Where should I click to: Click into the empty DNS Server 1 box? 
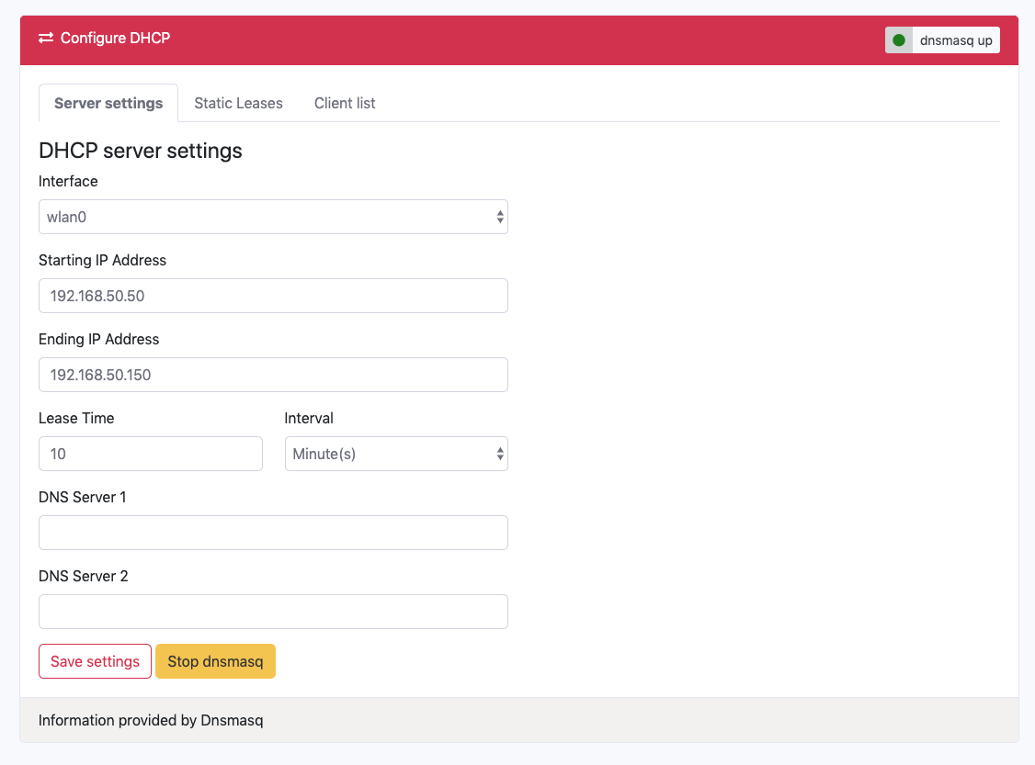click(273, 533)
